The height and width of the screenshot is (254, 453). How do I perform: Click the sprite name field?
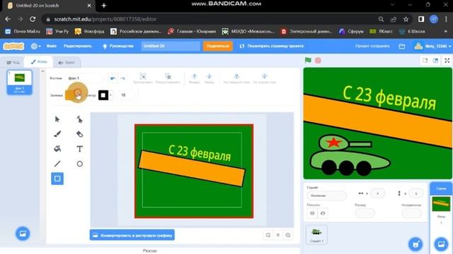(x=327, y=195)
